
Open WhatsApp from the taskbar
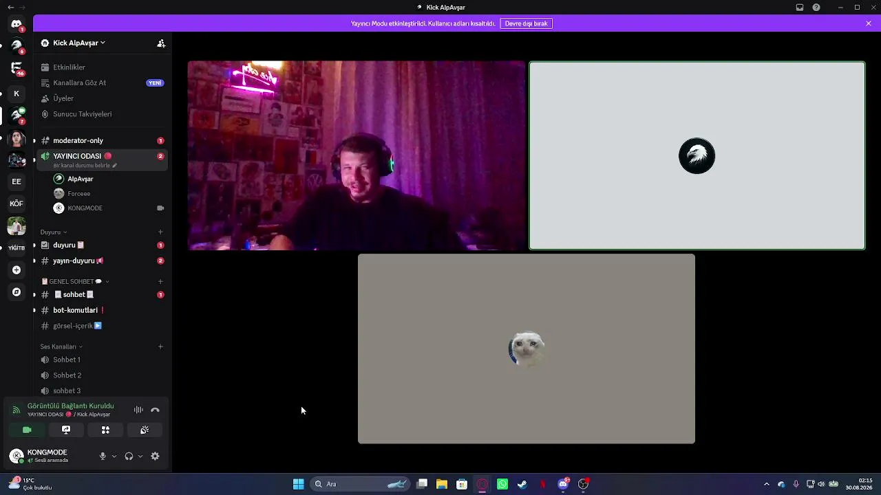(502, 484)
